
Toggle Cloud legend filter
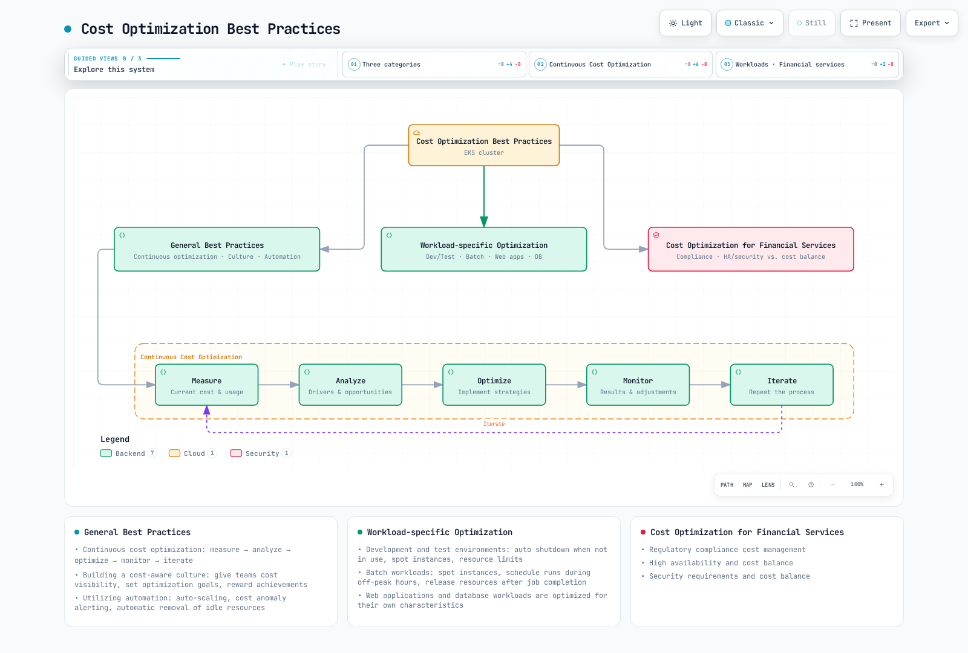pos(192,453)
